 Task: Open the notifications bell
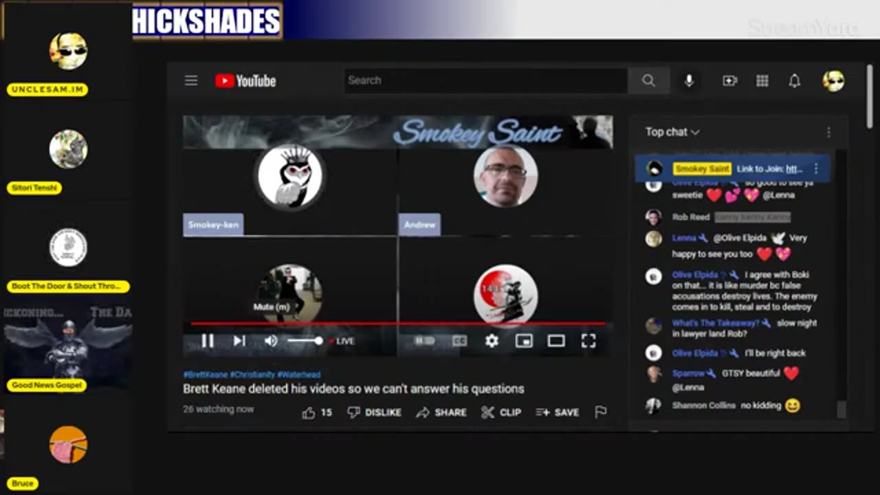coord(794,80)
